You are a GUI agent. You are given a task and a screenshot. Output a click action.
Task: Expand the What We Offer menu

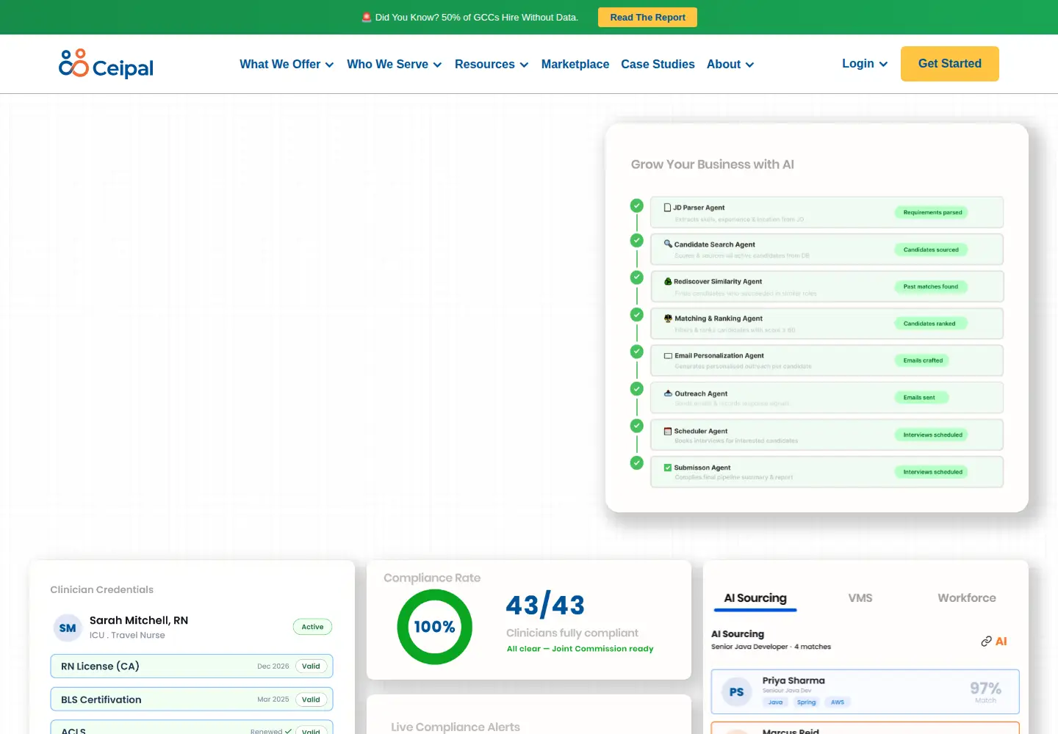pyautogui.click(x=287, y=64)
